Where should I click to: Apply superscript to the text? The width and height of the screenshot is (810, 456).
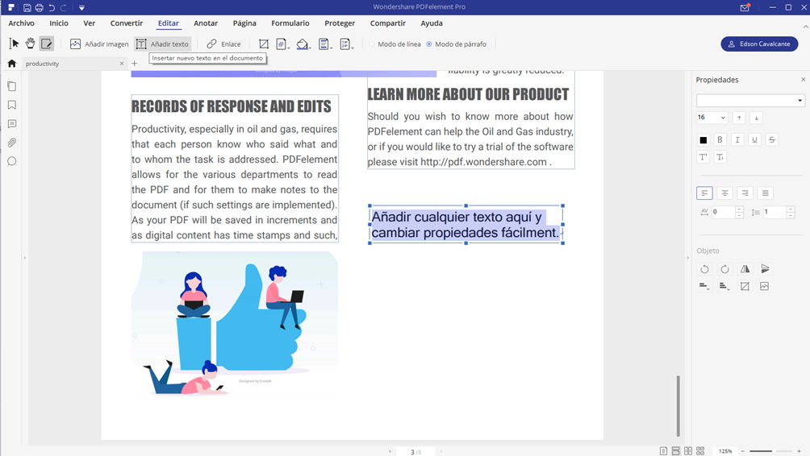pyautogui.click(x=704, y=157)
